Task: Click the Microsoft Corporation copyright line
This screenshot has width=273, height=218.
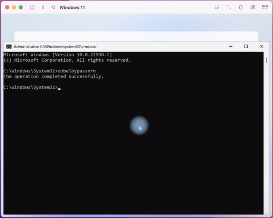Action: pyautogui.click(x=67, y=60)
